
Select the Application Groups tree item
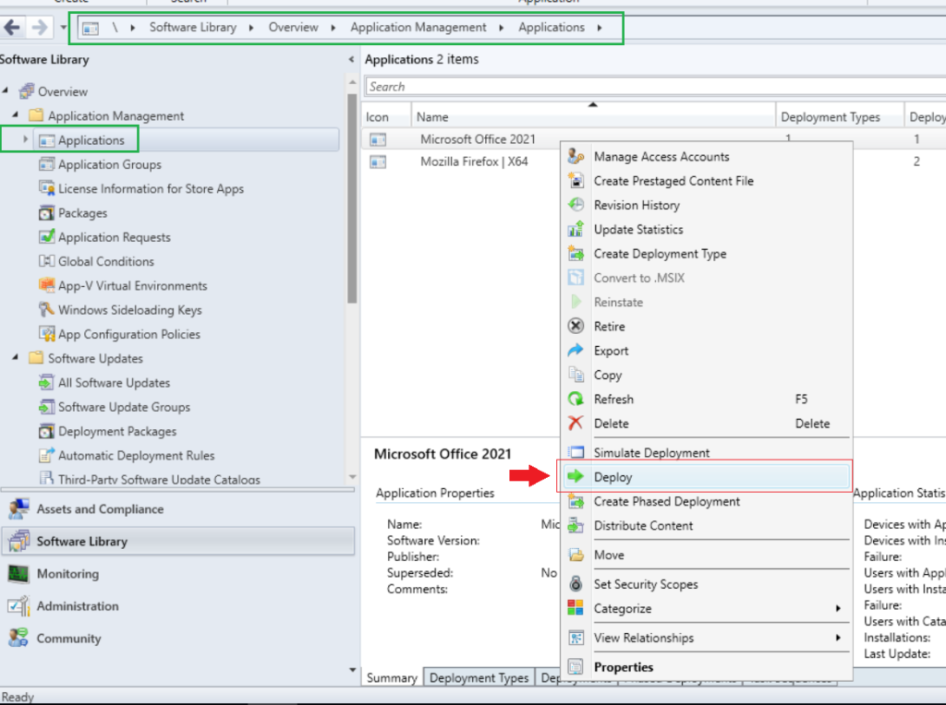tap(109, 164)
